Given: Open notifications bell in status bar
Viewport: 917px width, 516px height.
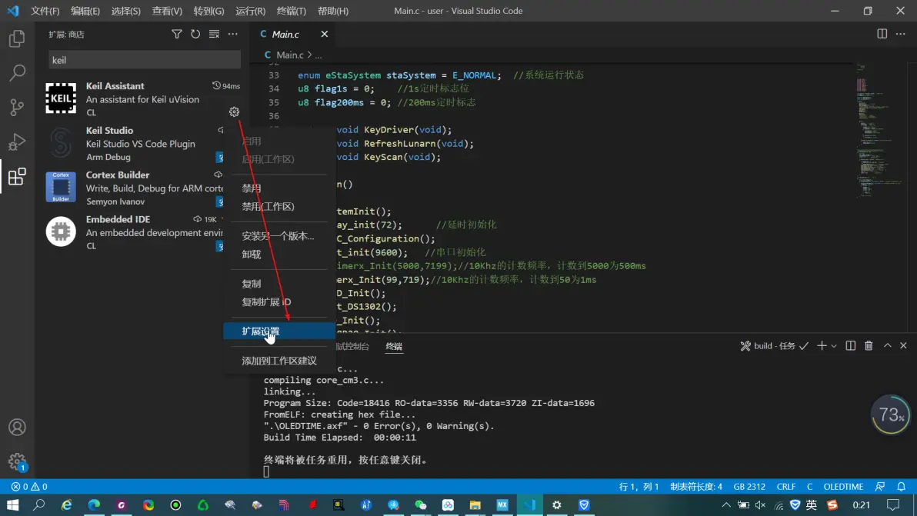Looking at the screenshot, I should click(x=902, y=487).
